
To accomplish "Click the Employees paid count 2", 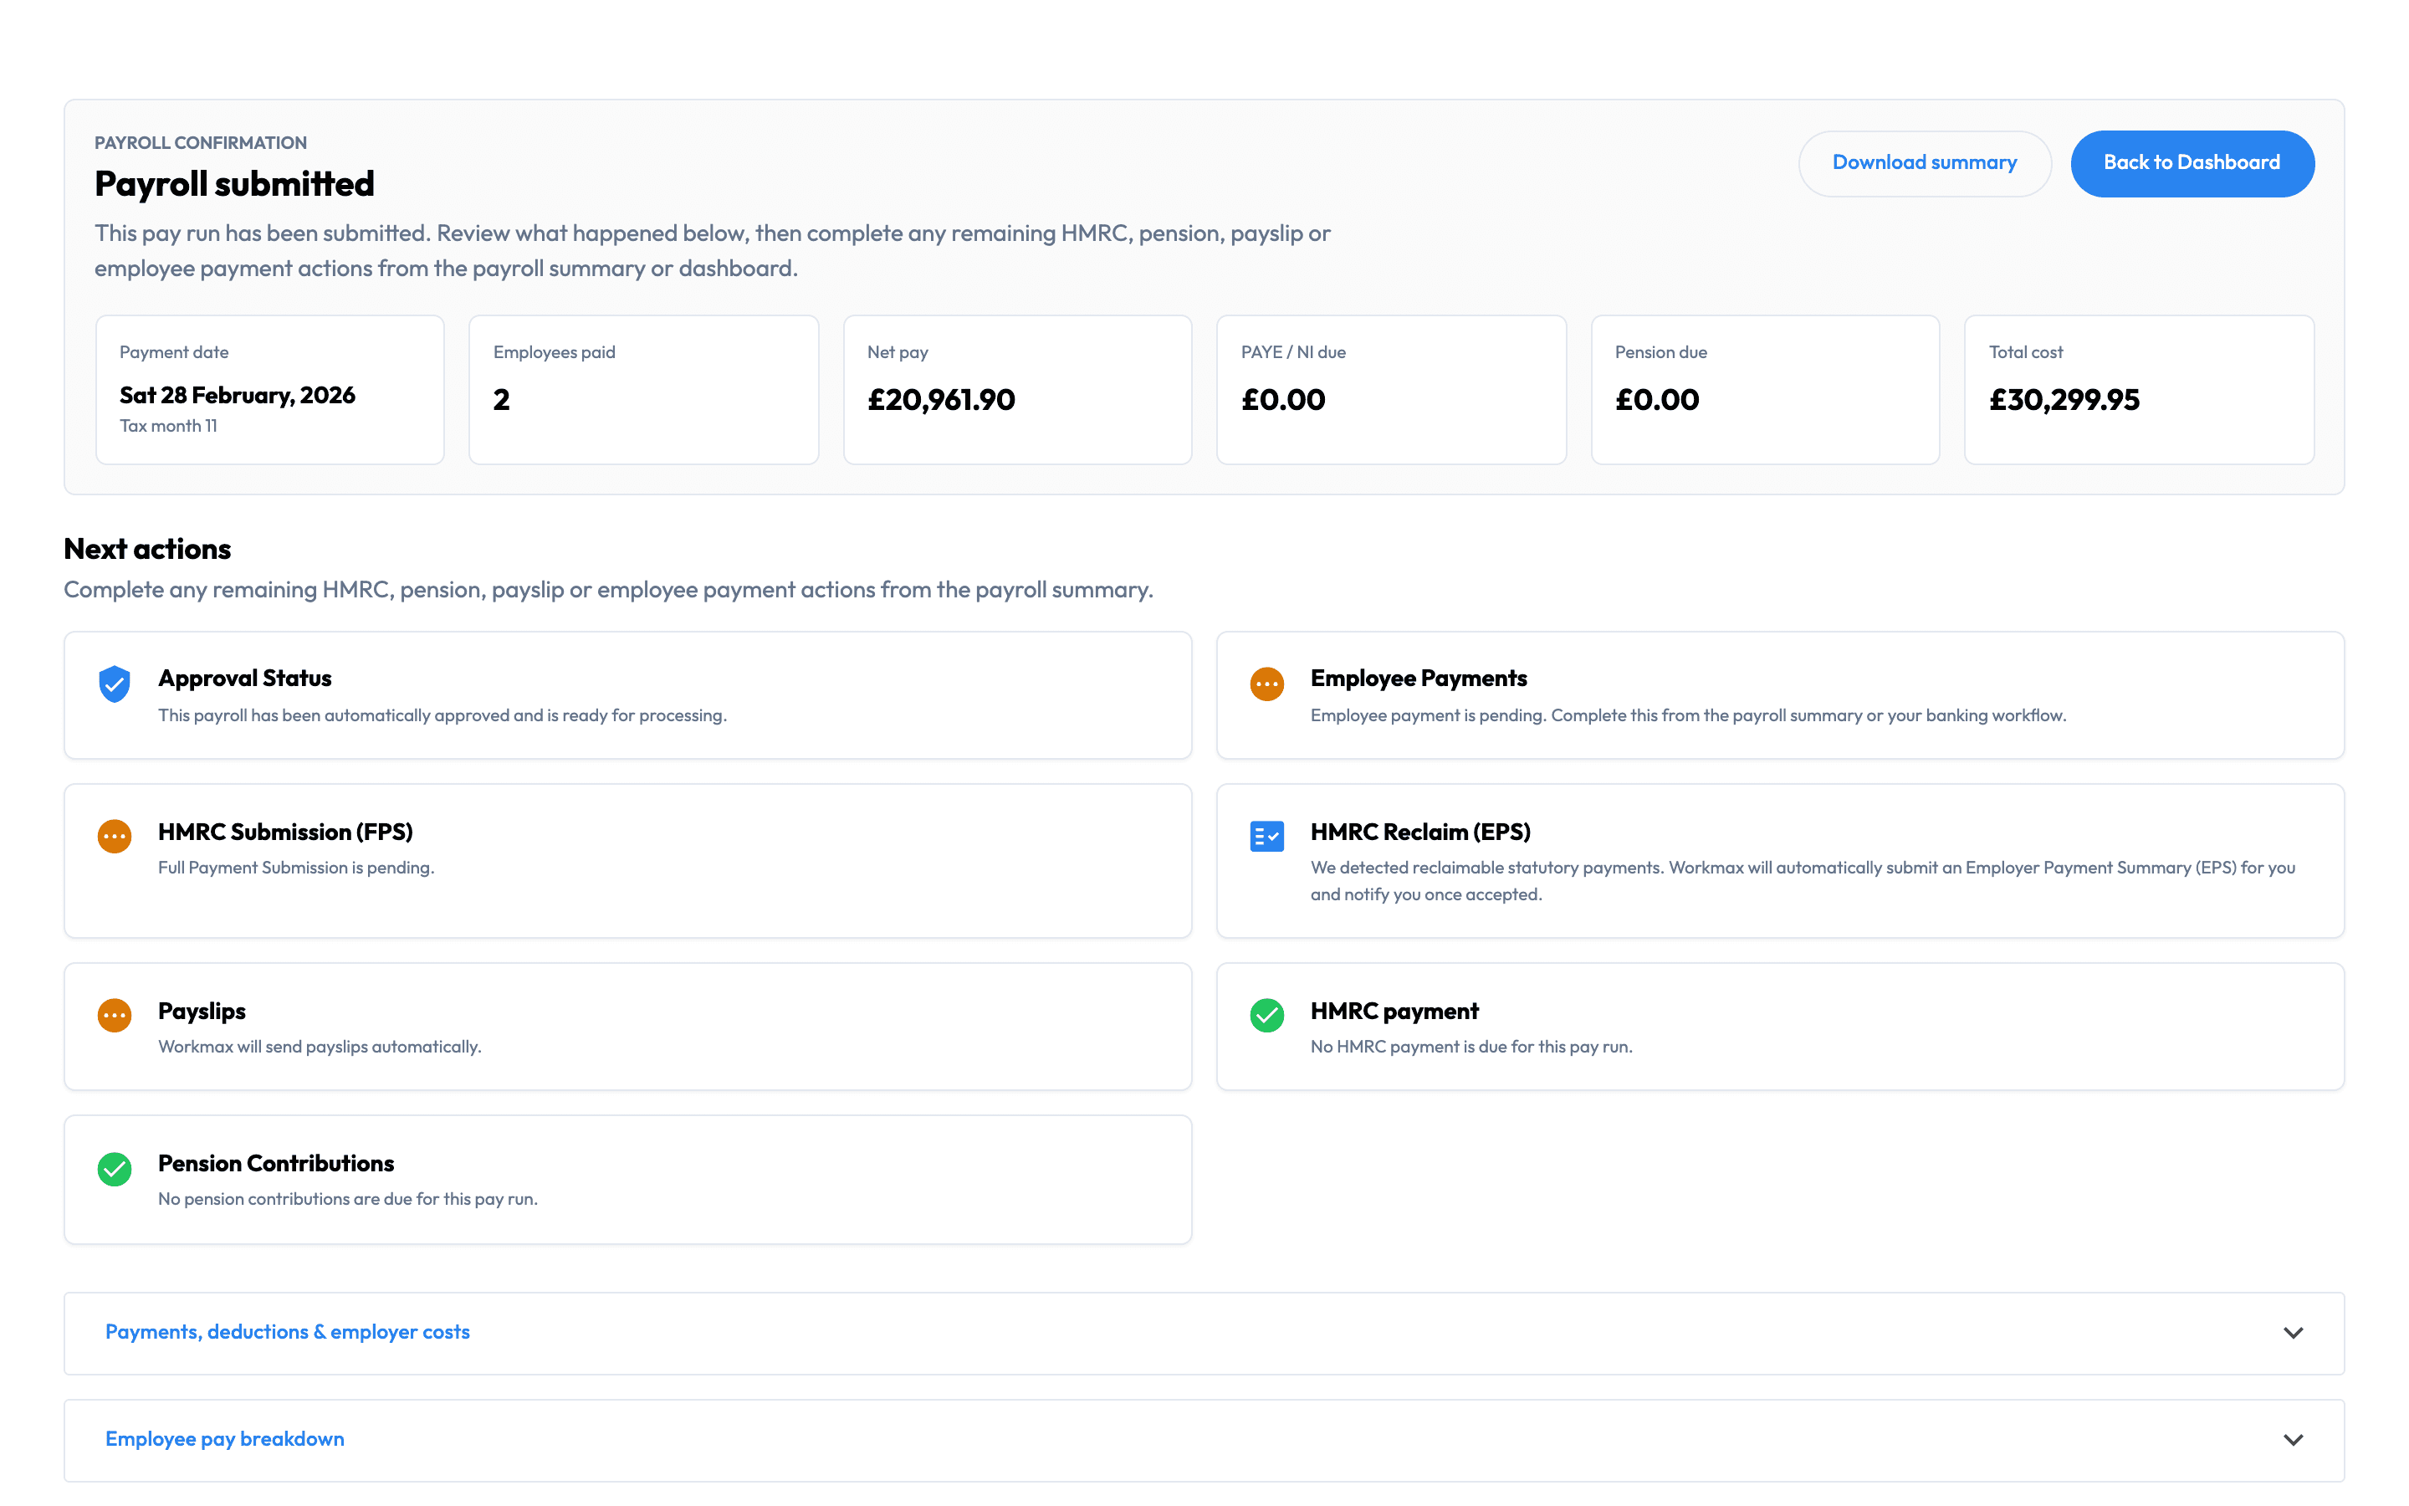I will pyautogui.click(x=502, y=399).
